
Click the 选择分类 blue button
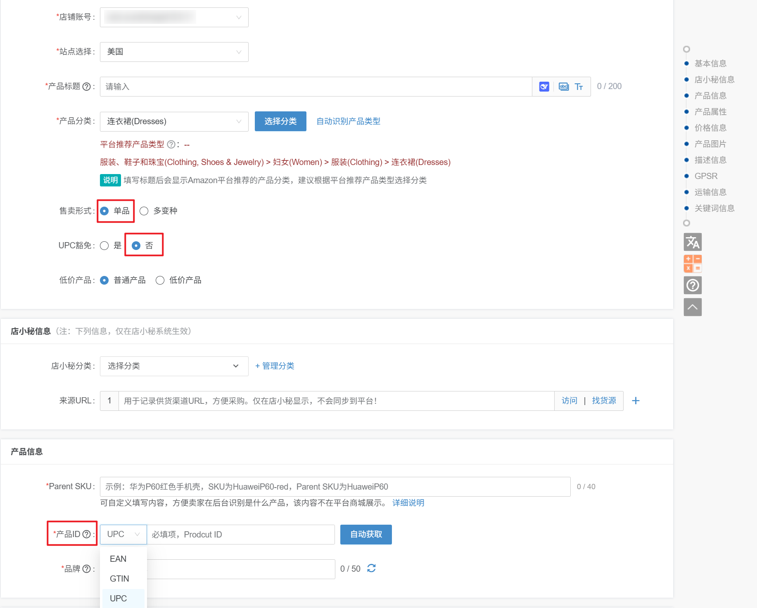280,121
